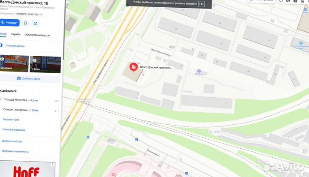Switch to the Службы tab
This screenshot has width=309, height=177.
click(15, 34)
